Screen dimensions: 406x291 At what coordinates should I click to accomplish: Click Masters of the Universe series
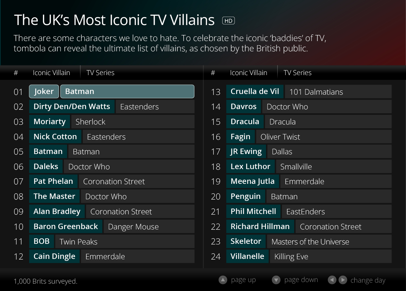pyautogui.click(x=329, y=241)
